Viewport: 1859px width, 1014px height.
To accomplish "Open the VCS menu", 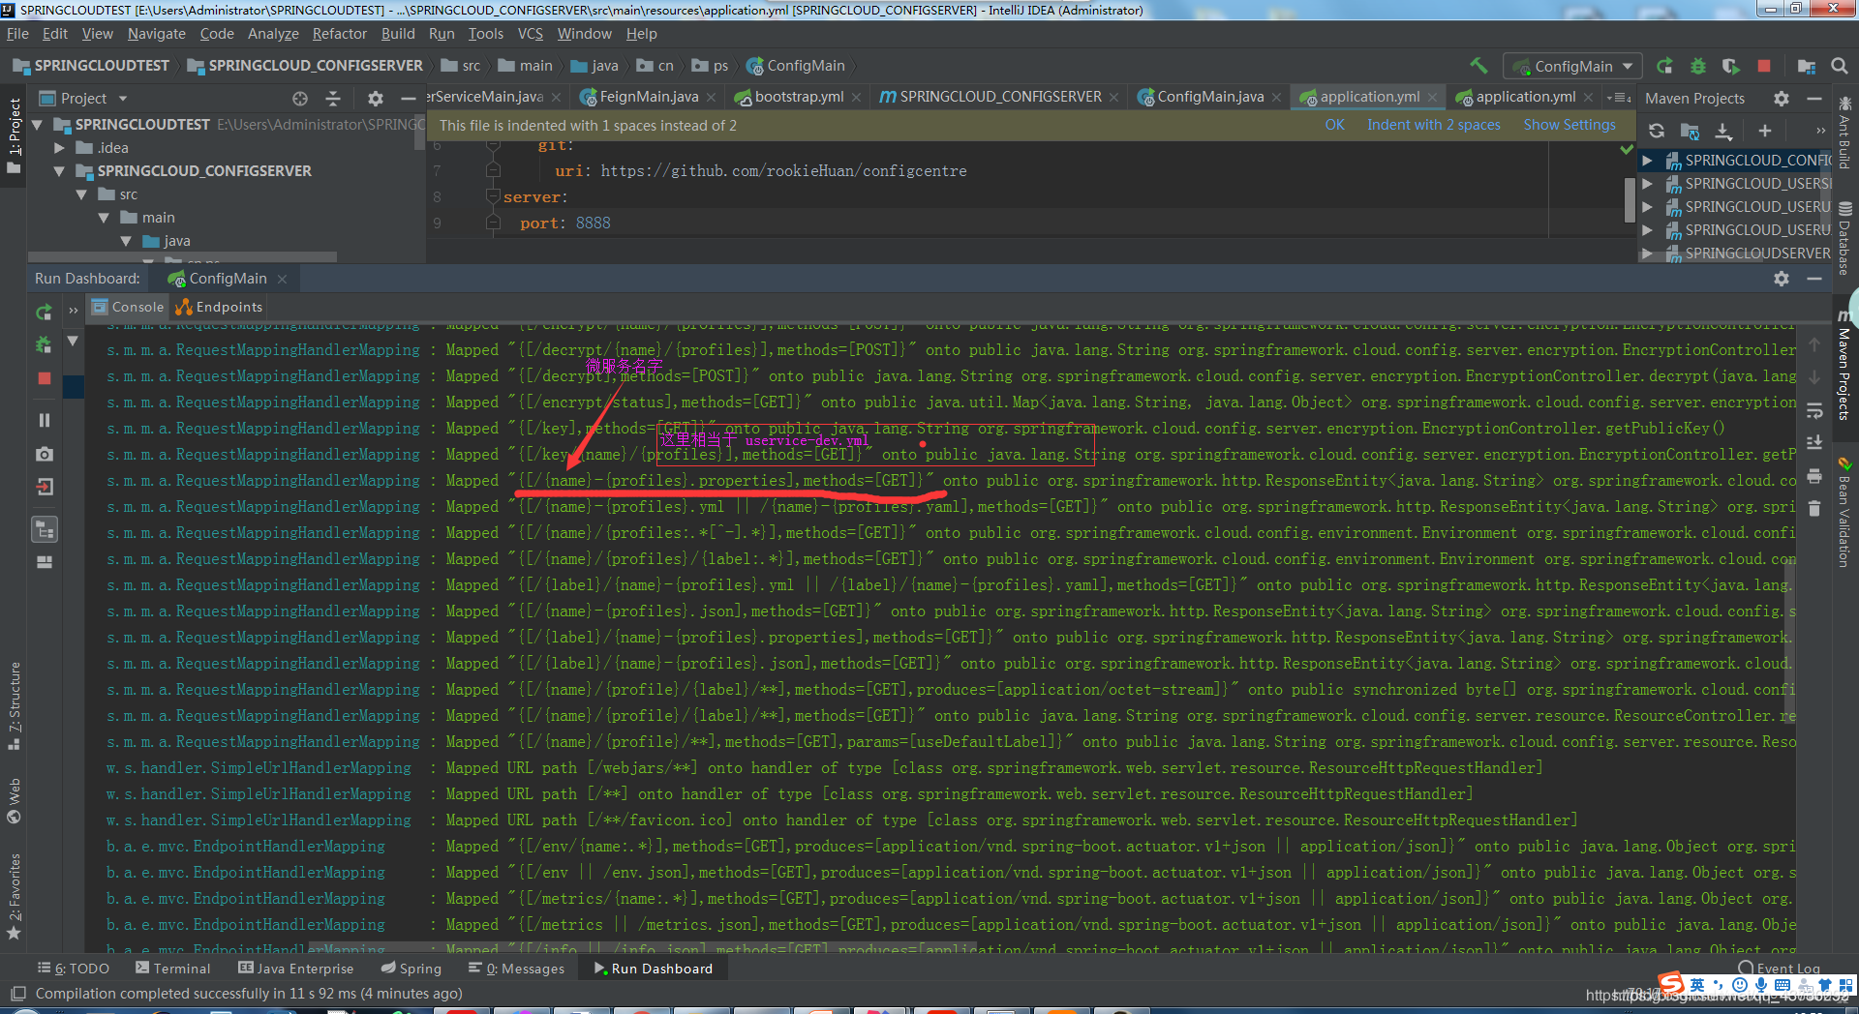I will (x=531, y=33).
